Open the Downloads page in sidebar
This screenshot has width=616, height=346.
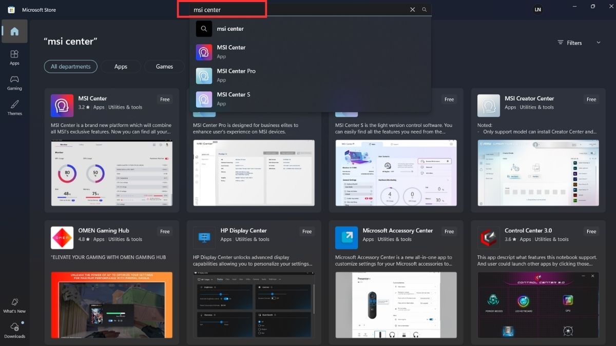[x=14, y=331]
